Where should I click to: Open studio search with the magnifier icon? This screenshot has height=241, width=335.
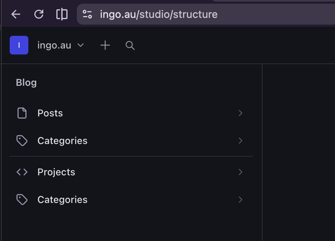point(130,46)
